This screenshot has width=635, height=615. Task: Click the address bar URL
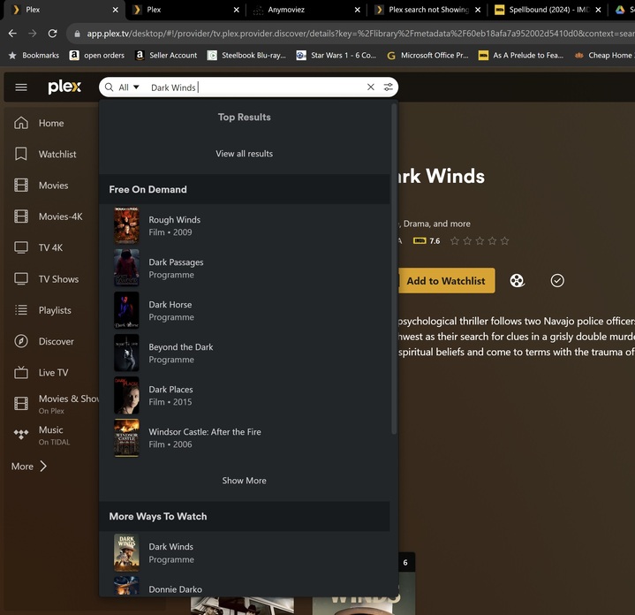point(359,34)
